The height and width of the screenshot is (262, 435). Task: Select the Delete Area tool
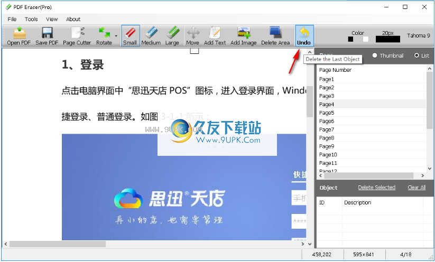click(x=275, y=36)
